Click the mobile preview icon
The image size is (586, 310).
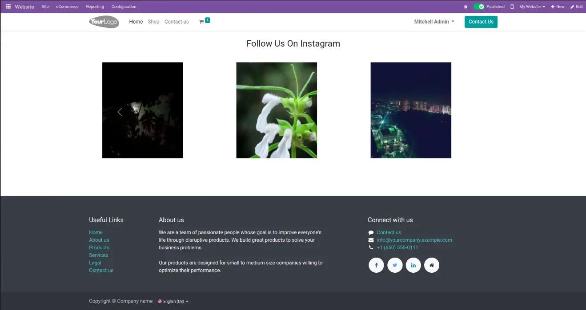(x=511, y=6)
